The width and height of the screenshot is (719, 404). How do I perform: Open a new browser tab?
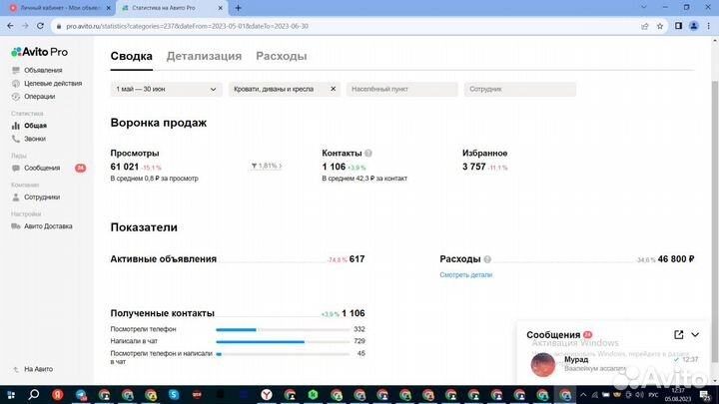[x=238, y=8]
